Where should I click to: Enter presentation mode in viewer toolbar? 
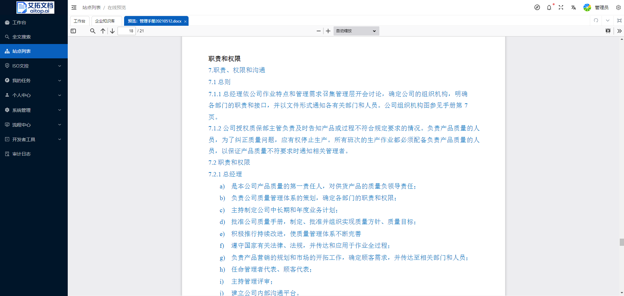608,31
